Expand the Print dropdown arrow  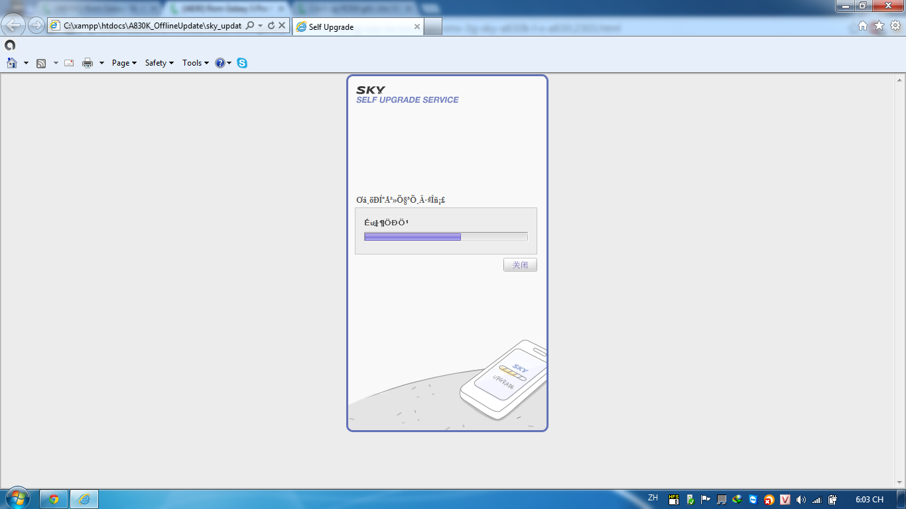click(x=101, y=63)
